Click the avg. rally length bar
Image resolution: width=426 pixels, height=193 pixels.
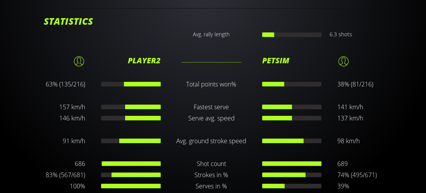pyautogui.click(x=292, y=35)
